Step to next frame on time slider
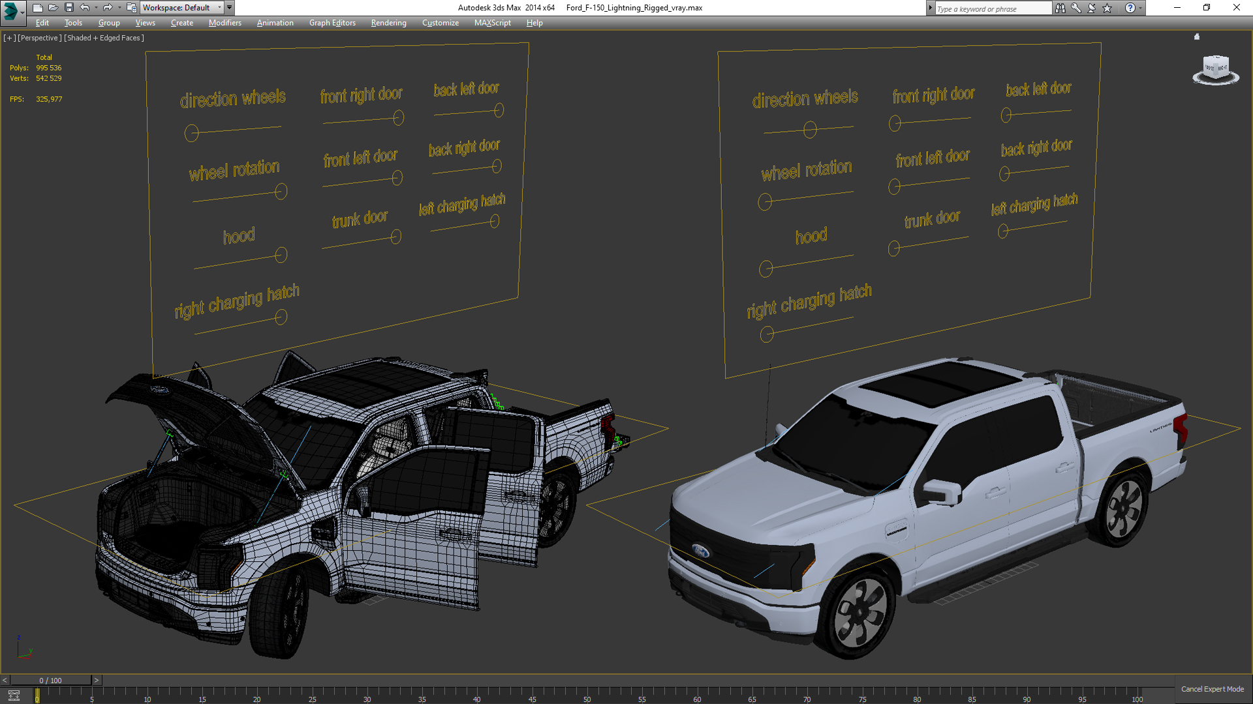This screenshot has height=704, width=1253. [x=97, y=680]
